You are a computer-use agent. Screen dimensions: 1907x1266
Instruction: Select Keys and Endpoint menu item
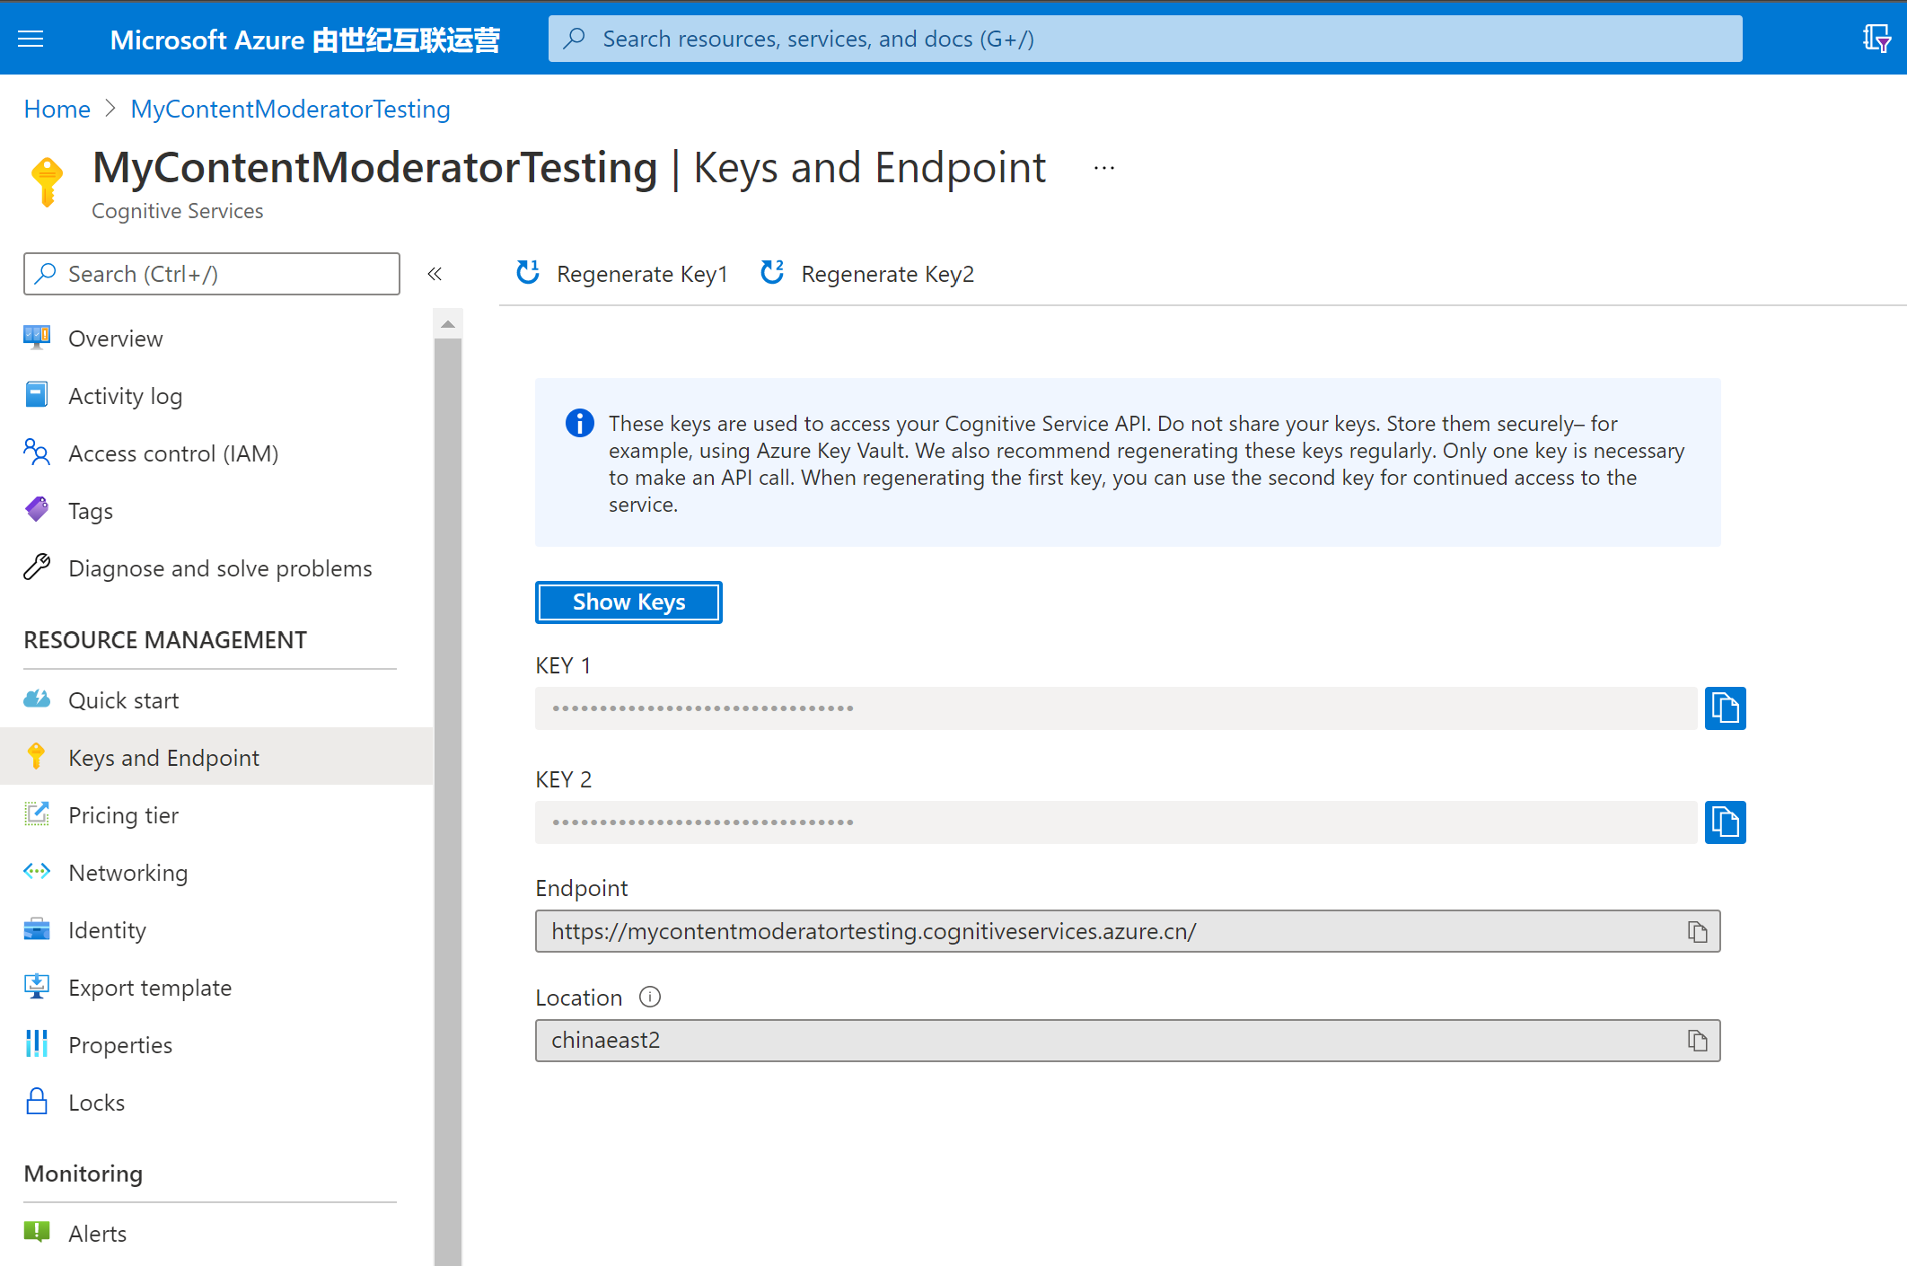216,757
